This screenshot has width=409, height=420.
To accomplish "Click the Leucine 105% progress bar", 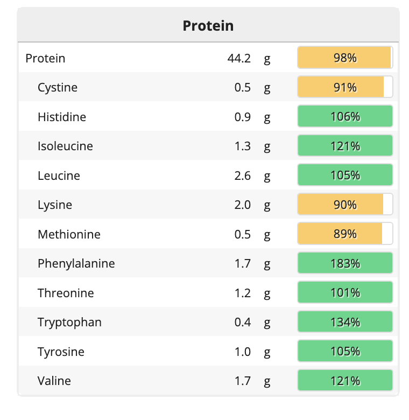I will pyautogui.click(x=345, y=175).
